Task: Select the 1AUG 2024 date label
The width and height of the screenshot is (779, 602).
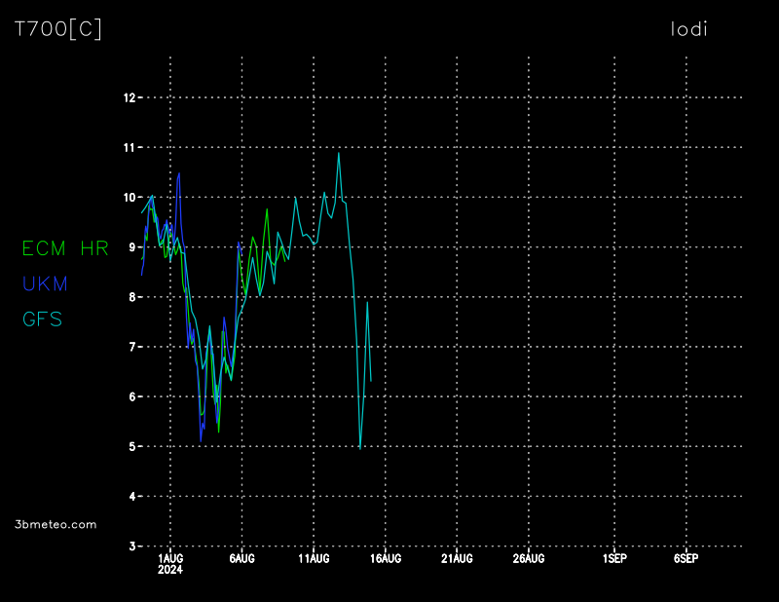Action: click(170, 563)
